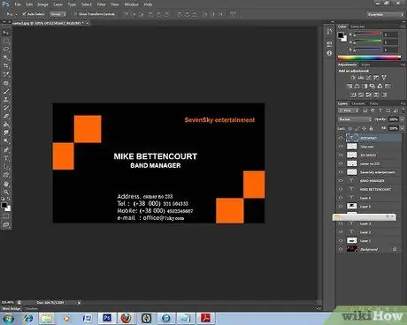Select the Zoom tool in the toolbox
Image resolution: width=407 pixels, height=325 pixels.
pyautogui.click(x=6, y=193)
